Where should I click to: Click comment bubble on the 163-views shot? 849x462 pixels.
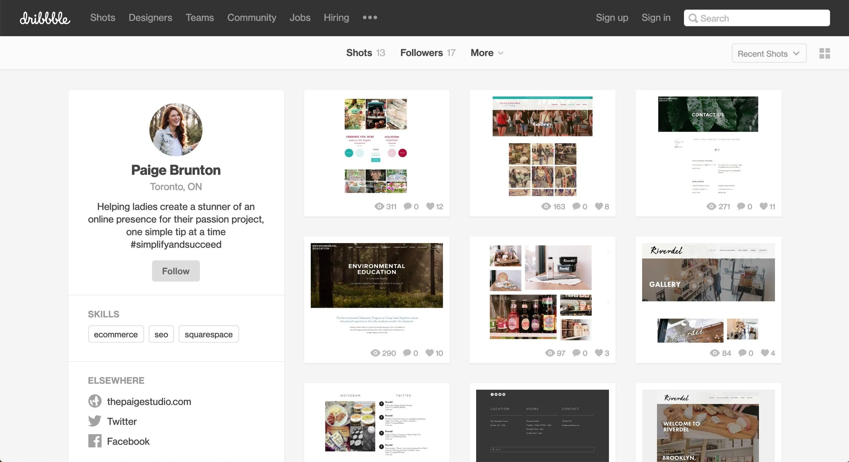point(576,206)
